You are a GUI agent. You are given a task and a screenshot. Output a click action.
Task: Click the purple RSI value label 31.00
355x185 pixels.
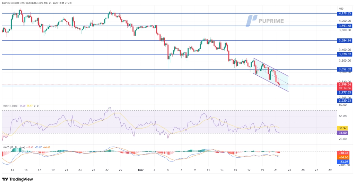coord(342,133)
